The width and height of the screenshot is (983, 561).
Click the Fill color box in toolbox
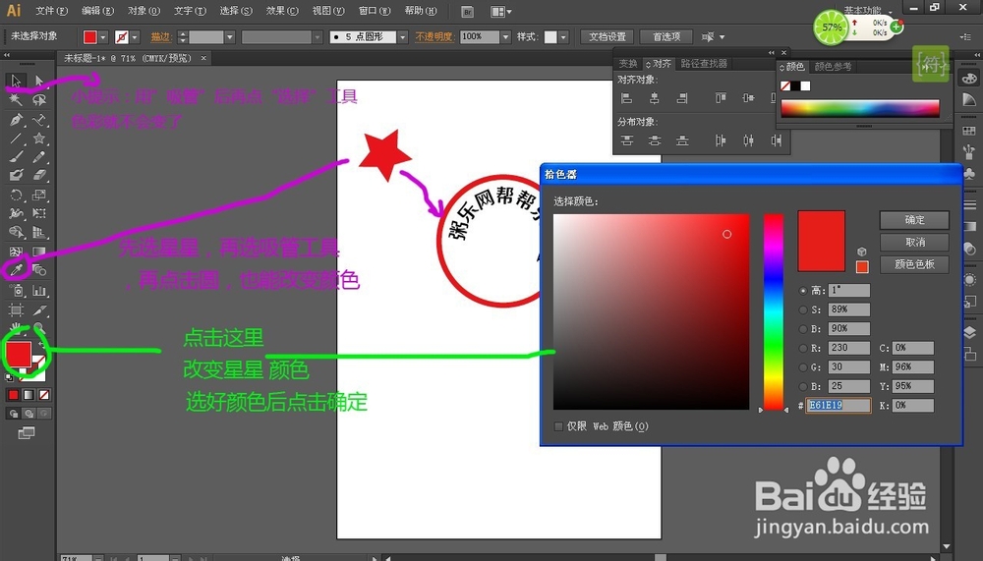(18, 354)
